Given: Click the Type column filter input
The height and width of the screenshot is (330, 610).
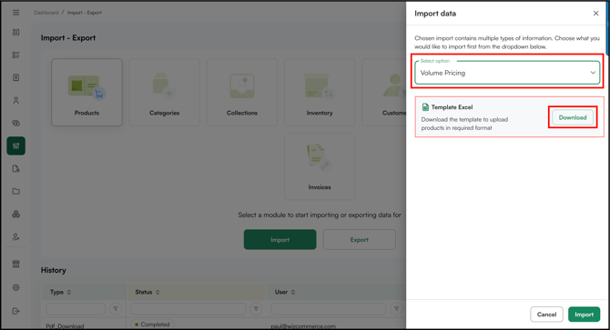Looking at the screenshot, I should coord(76,309).
